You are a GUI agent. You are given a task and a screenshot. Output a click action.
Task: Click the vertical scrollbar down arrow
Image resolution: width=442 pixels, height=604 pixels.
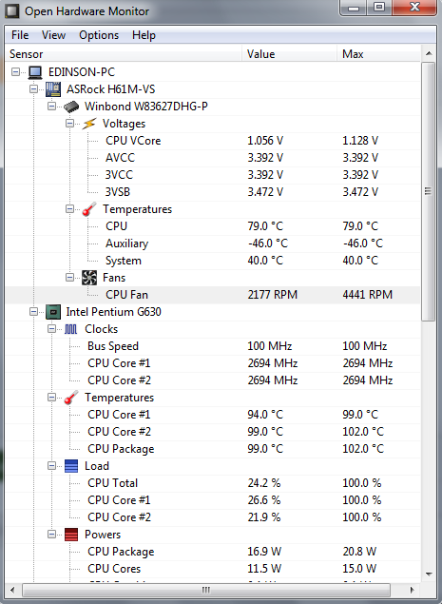coord(429,575)
